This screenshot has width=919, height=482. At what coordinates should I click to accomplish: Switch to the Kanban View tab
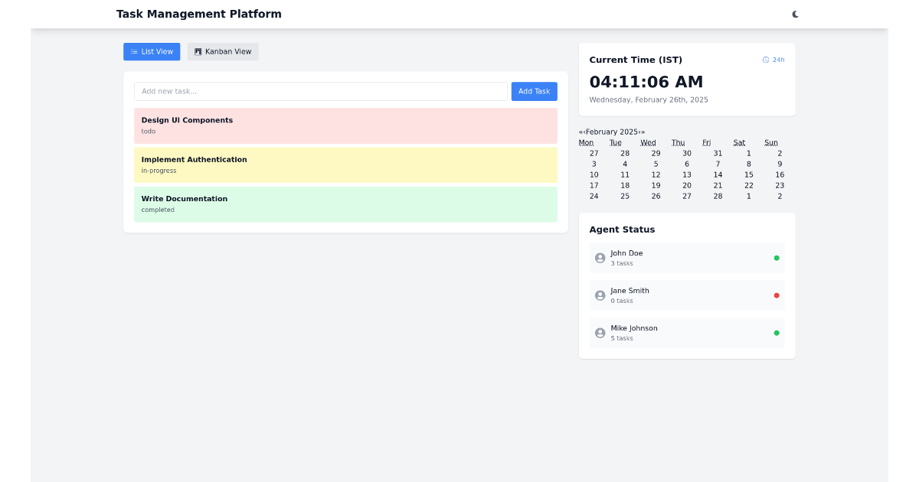point(223,51)
